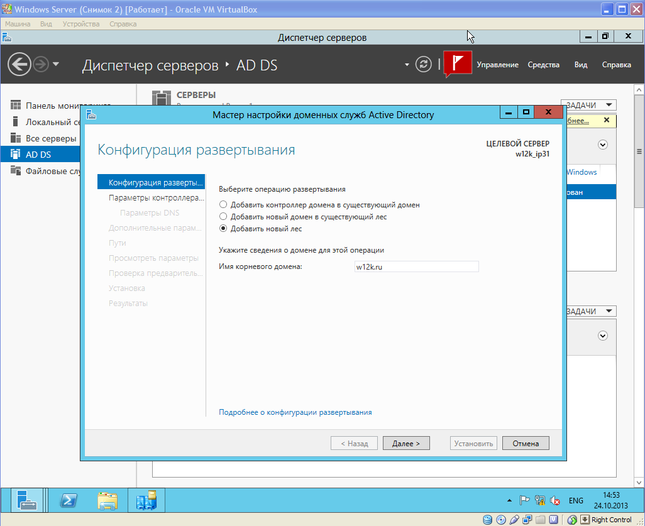Open navigation history dropdown arrow

pyautogui.click(x=56, y=64)
